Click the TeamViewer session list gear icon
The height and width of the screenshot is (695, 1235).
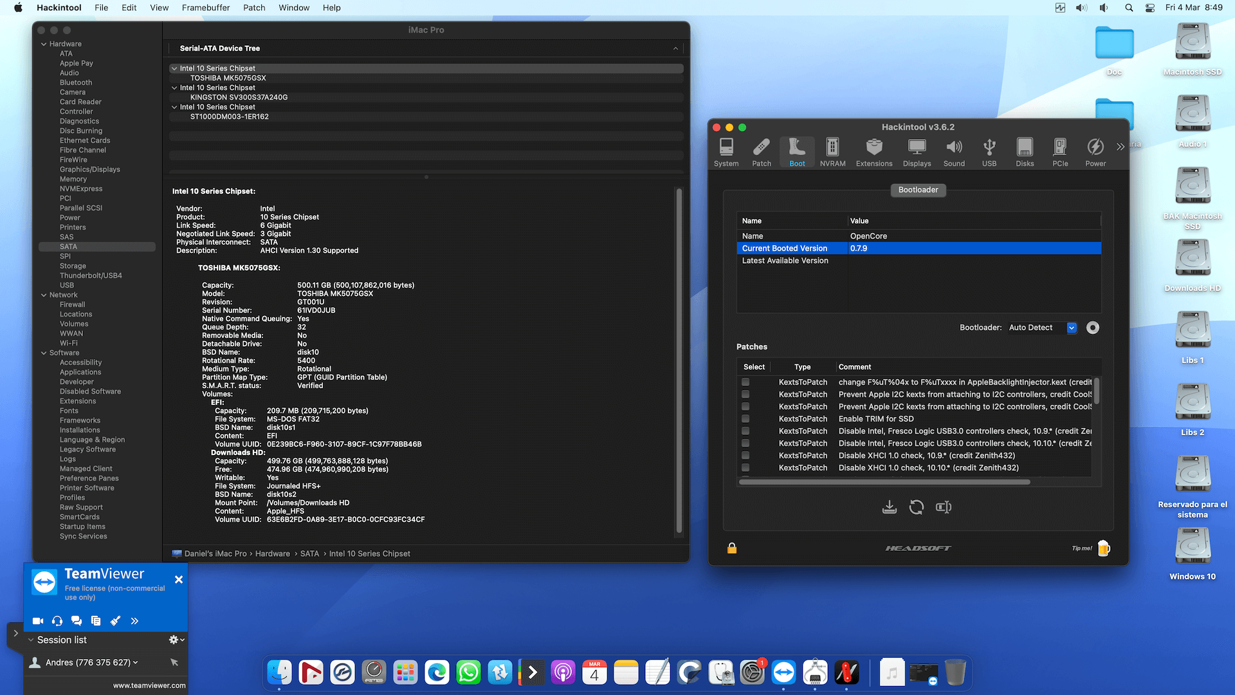coord(174,640)
